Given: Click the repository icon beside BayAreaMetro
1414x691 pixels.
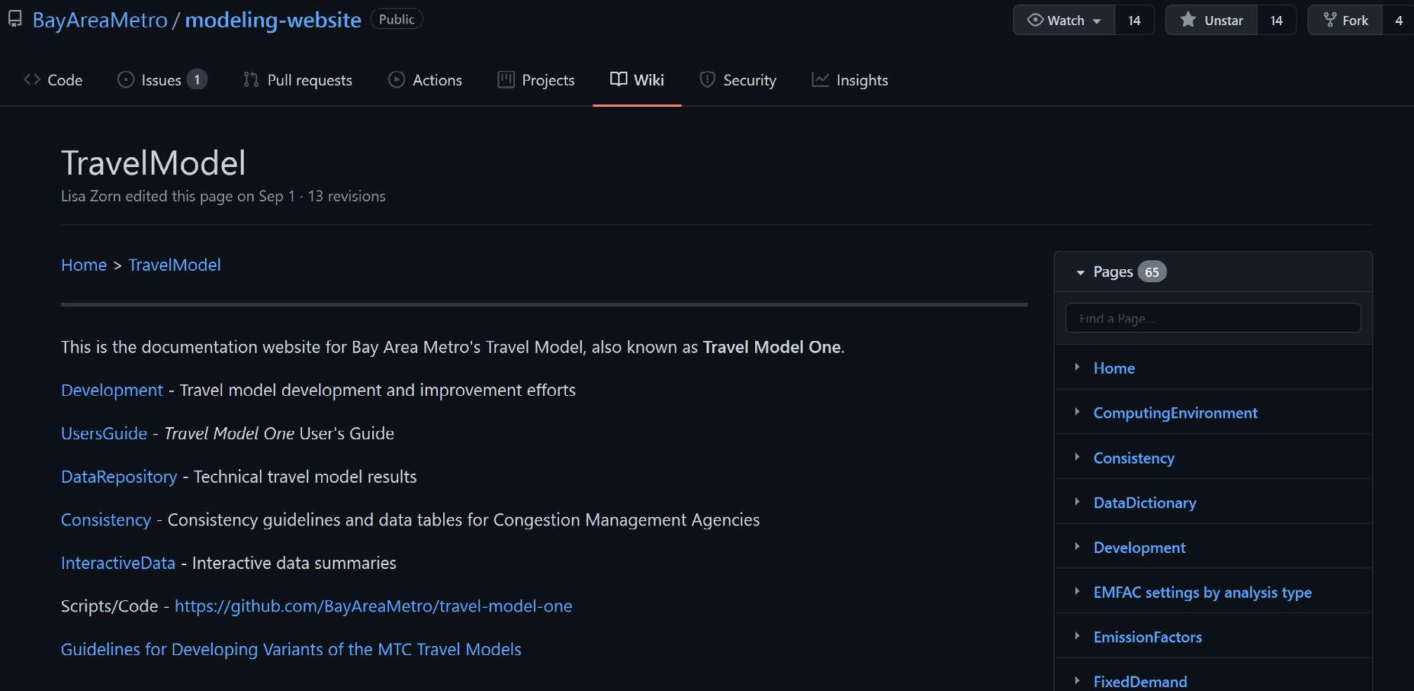Looking at the screenshot, I should (14, 19).
